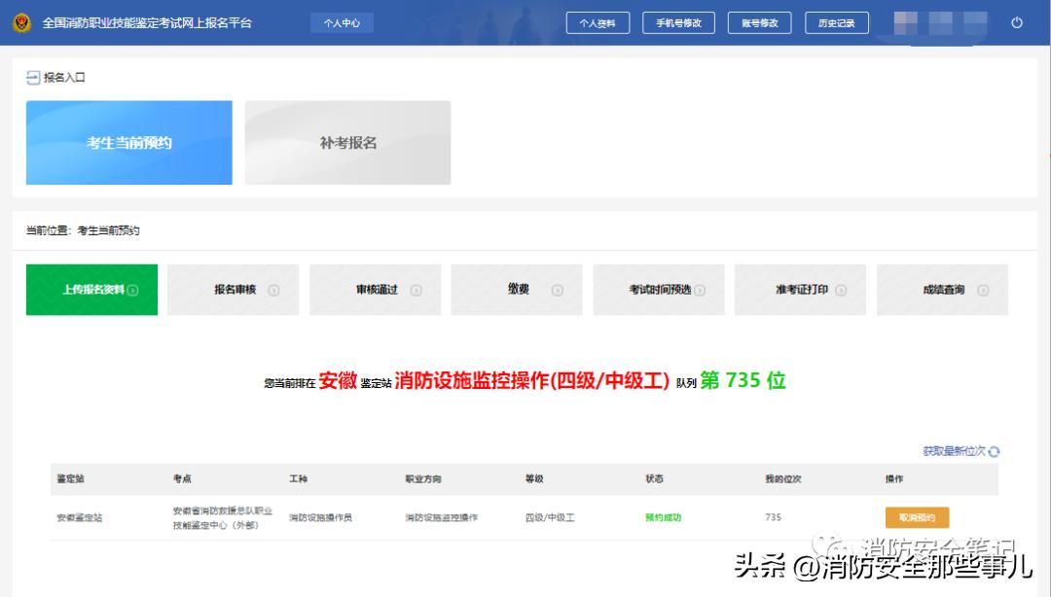This screenshot has width=1051, height=597.
Task: Click the arrow icon on 报名审核 step
Action: pos(275,289)
